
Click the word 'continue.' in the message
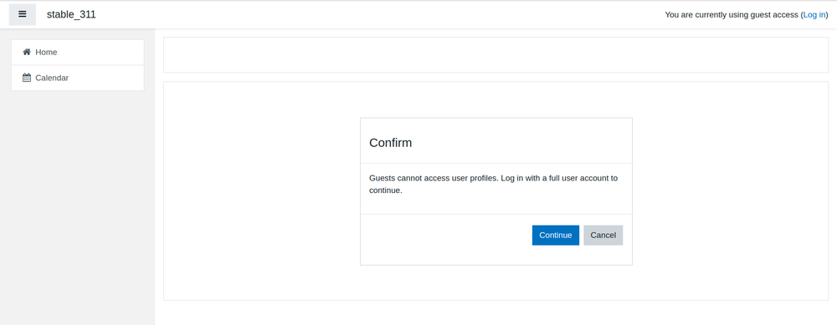385,190
